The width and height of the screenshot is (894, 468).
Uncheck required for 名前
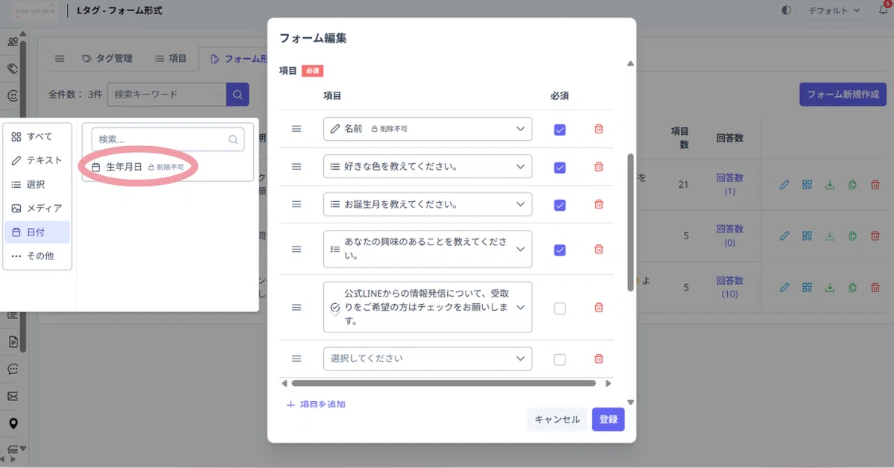(560, 130)
